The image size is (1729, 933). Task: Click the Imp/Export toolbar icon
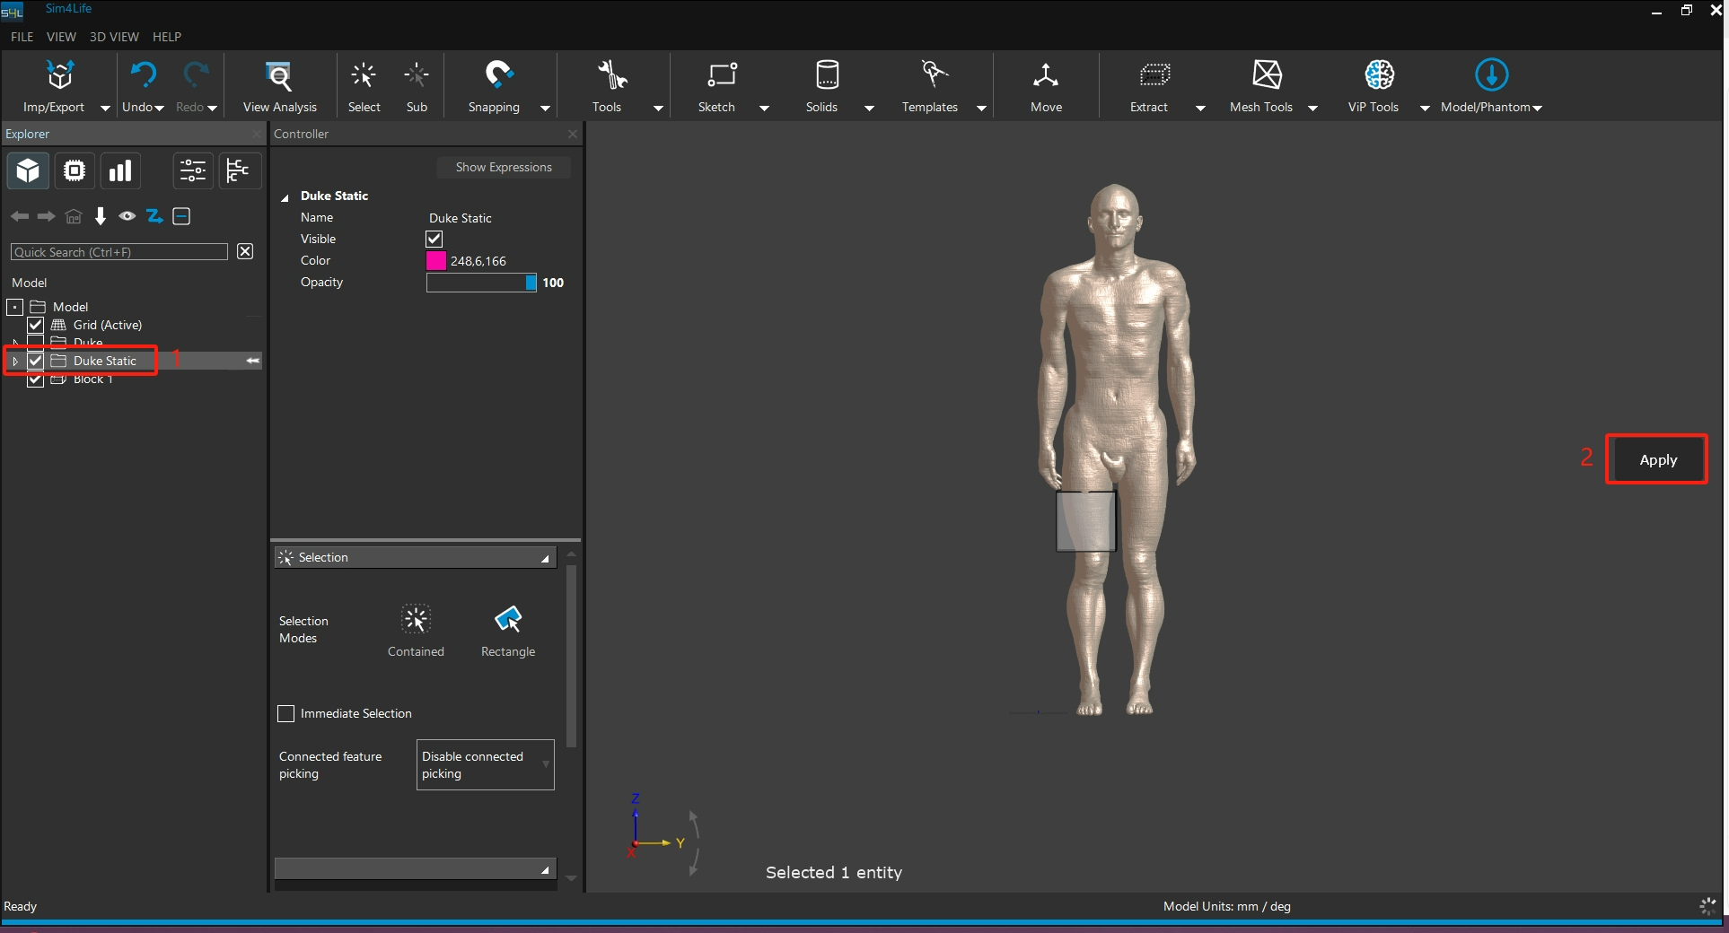point(59,76)
